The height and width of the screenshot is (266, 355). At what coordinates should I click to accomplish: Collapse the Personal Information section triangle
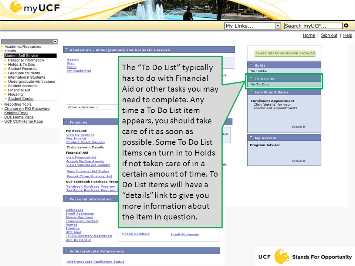[x=66, y=199]
